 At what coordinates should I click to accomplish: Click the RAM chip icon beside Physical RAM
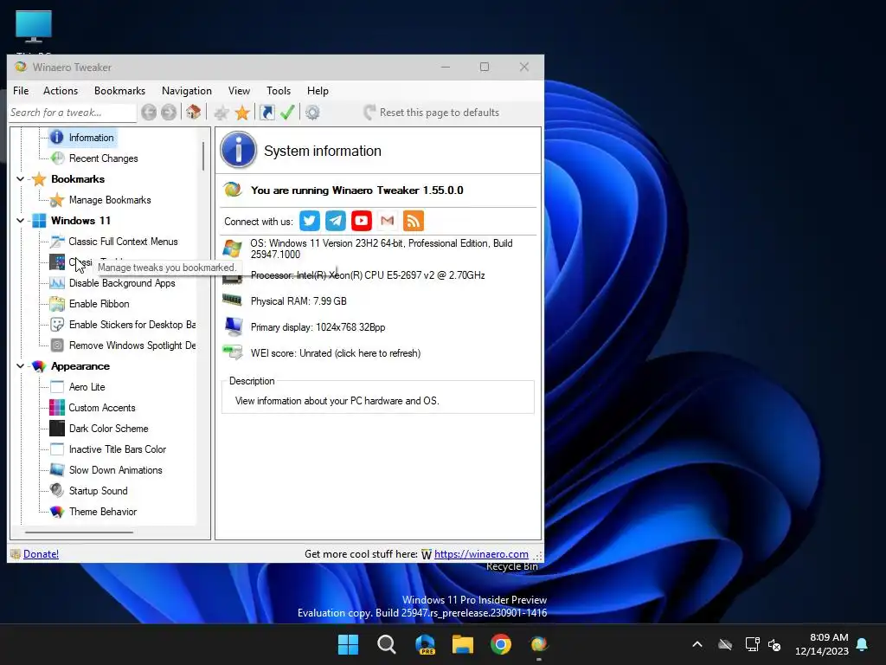[232, 300]
